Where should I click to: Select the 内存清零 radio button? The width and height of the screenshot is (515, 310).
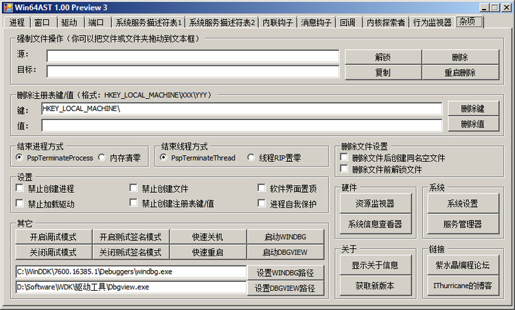click(x=102, y=158)
